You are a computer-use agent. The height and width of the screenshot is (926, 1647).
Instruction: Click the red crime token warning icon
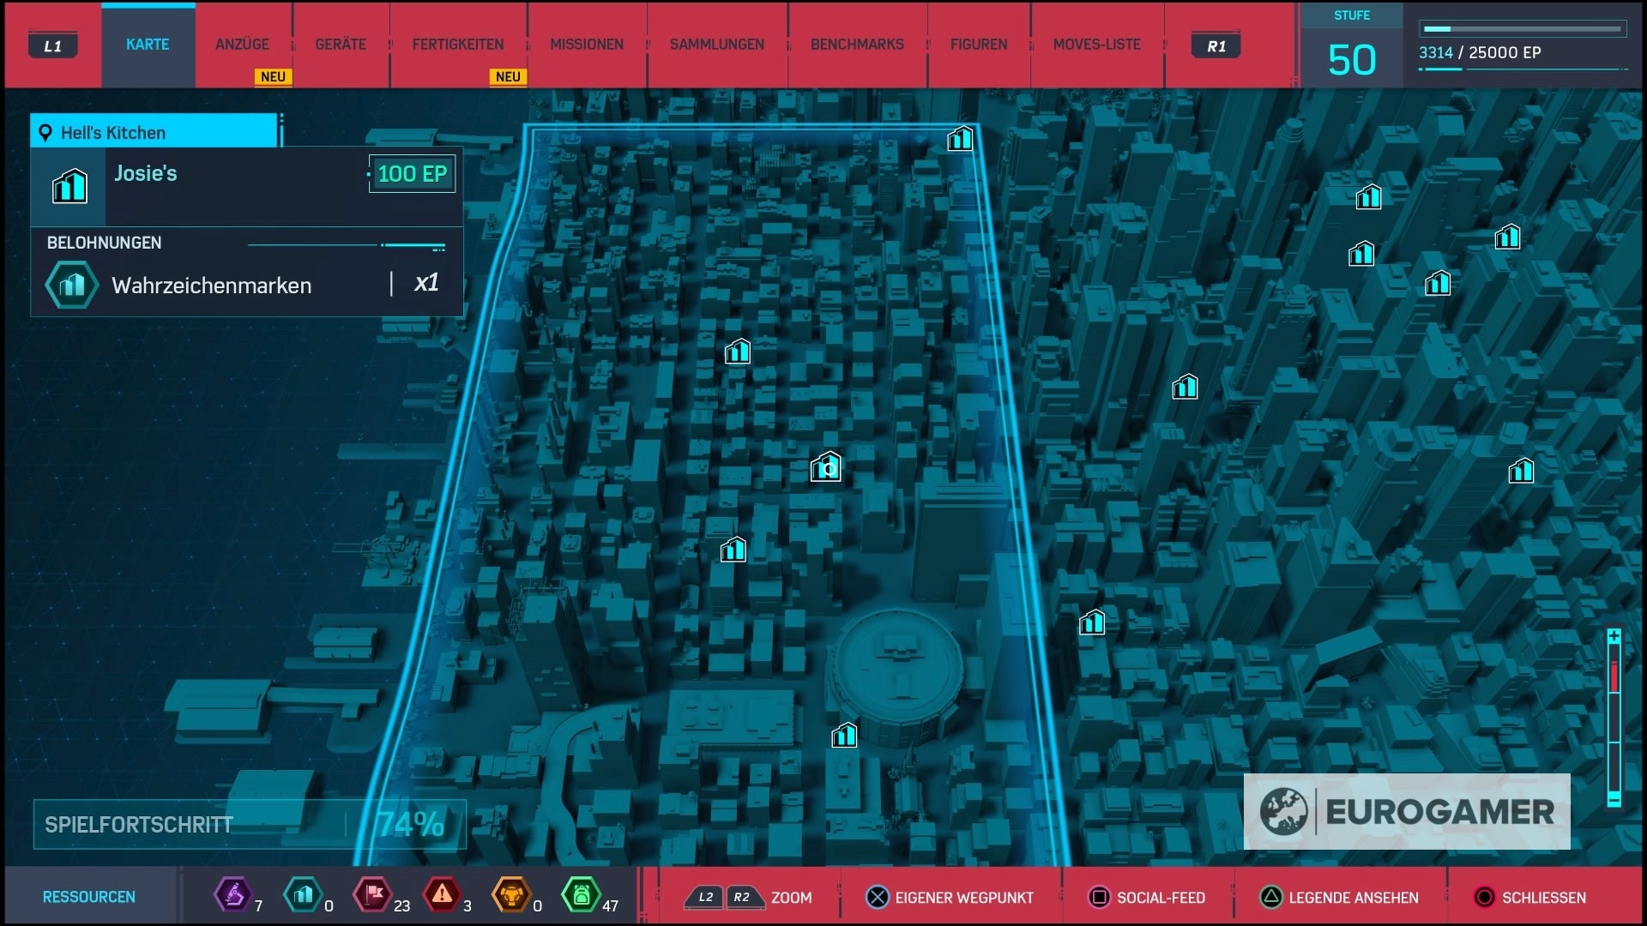pos(442,895)
